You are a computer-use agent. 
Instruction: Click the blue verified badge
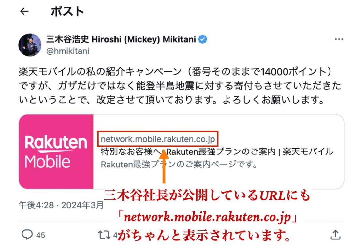tap(203, 39)
